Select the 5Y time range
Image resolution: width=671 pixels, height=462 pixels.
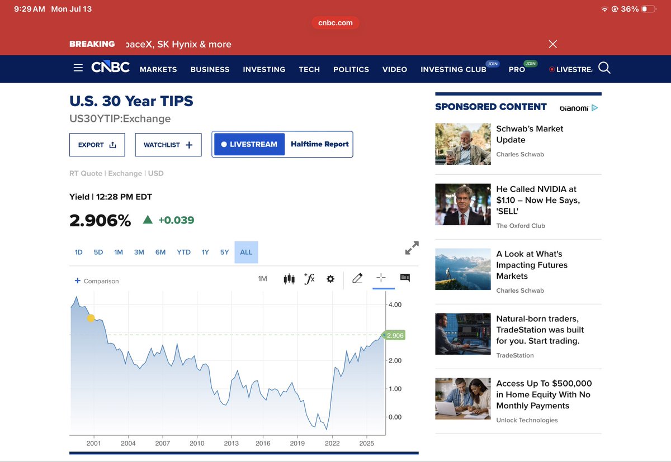224,252
